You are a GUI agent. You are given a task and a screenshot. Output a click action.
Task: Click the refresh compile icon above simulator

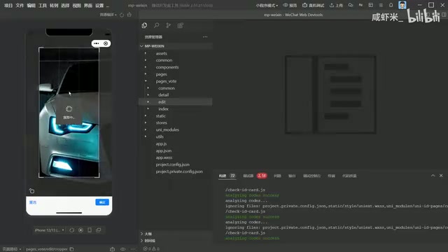[x=122, y=15]
